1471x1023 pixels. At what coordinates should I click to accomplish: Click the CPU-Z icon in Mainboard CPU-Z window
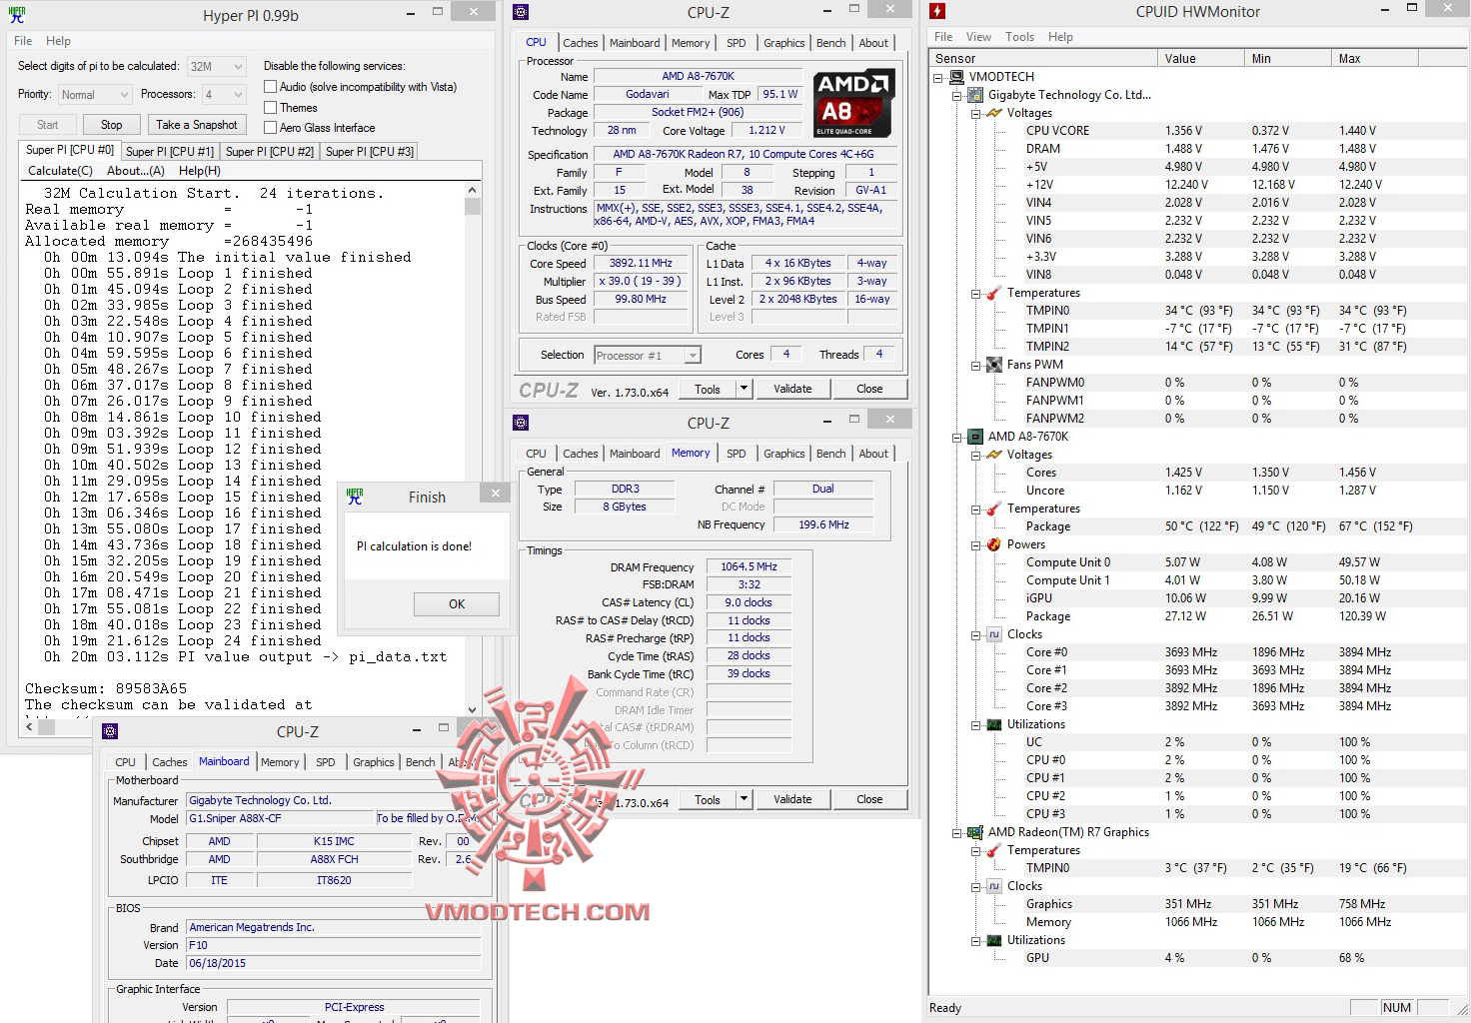click(x=111, y=731)
